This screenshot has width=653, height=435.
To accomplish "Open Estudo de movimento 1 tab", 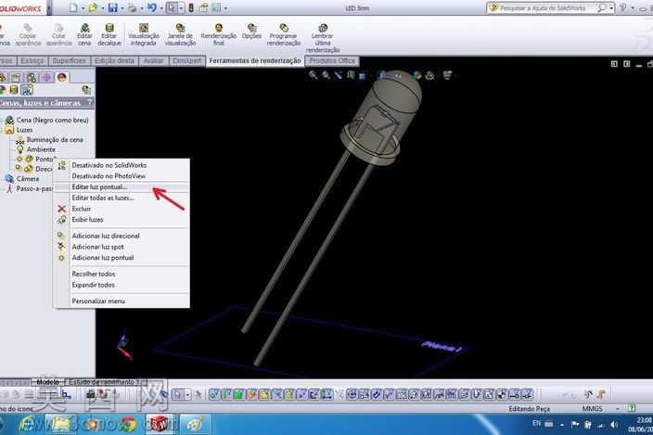I will click(x=105, y=382).
